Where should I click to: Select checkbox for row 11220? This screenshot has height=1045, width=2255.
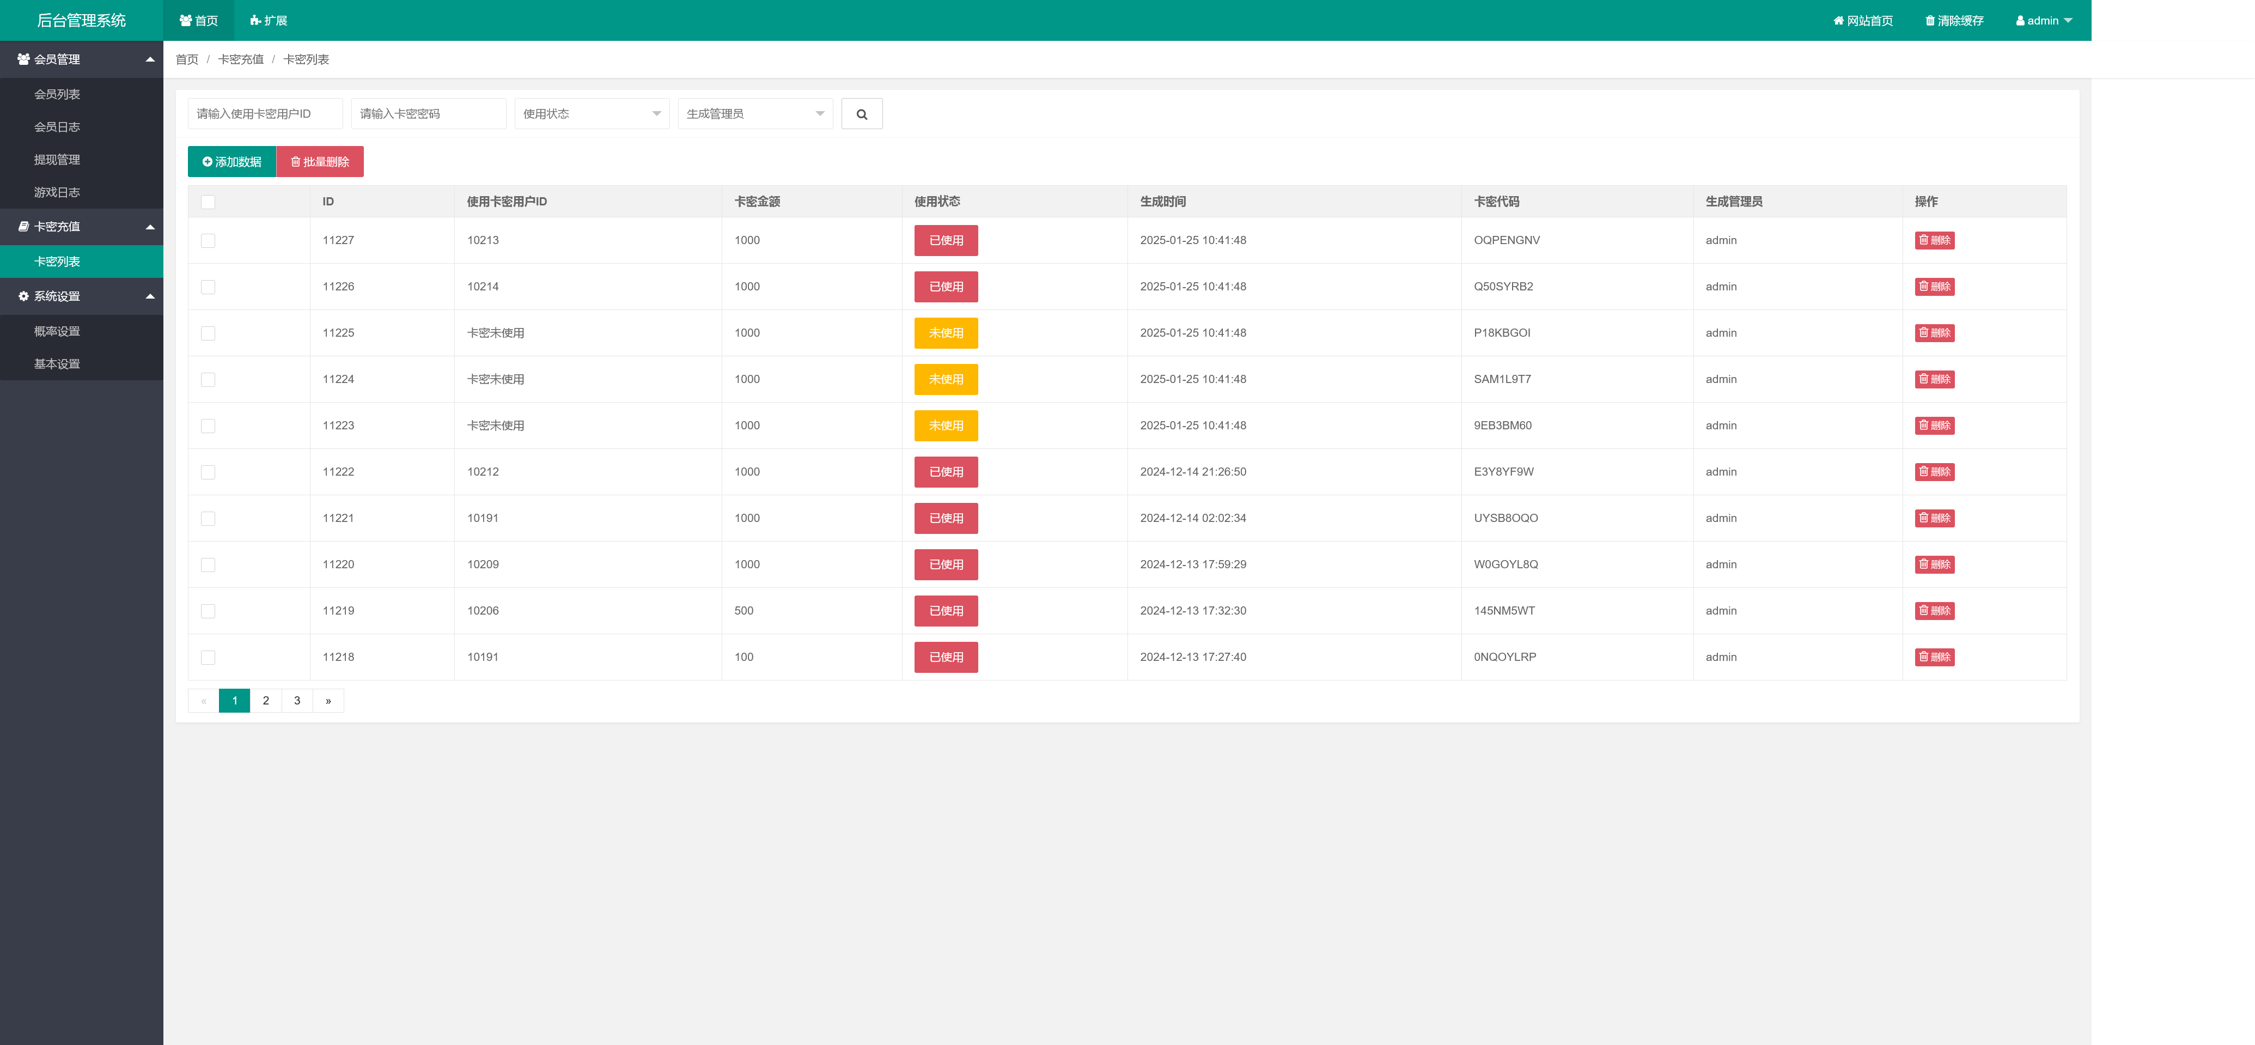[x=208, y=565]
